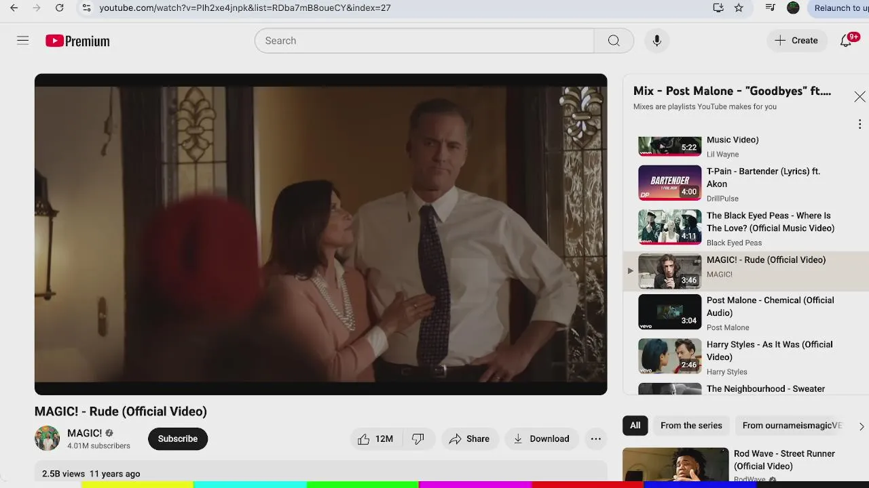Click the Relaunch to update button

838,8
